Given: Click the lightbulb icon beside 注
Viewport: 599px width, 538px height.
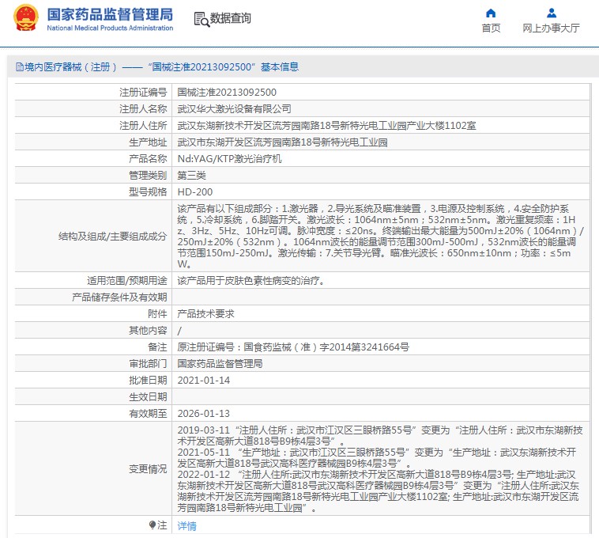Looking at the screenshot, I should (x=153, y=525).
